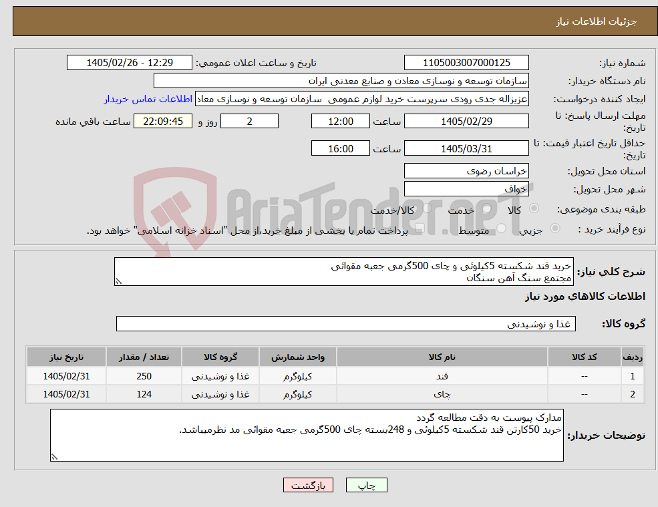Click the گروه کالا table column header
The image size is (658, 507).
click(220, 357)
